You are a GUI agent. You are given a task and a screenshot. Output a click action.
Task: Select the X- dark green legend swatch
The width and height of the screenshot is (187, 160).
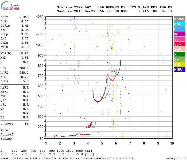pyautogui.click(x=180, y=54)
